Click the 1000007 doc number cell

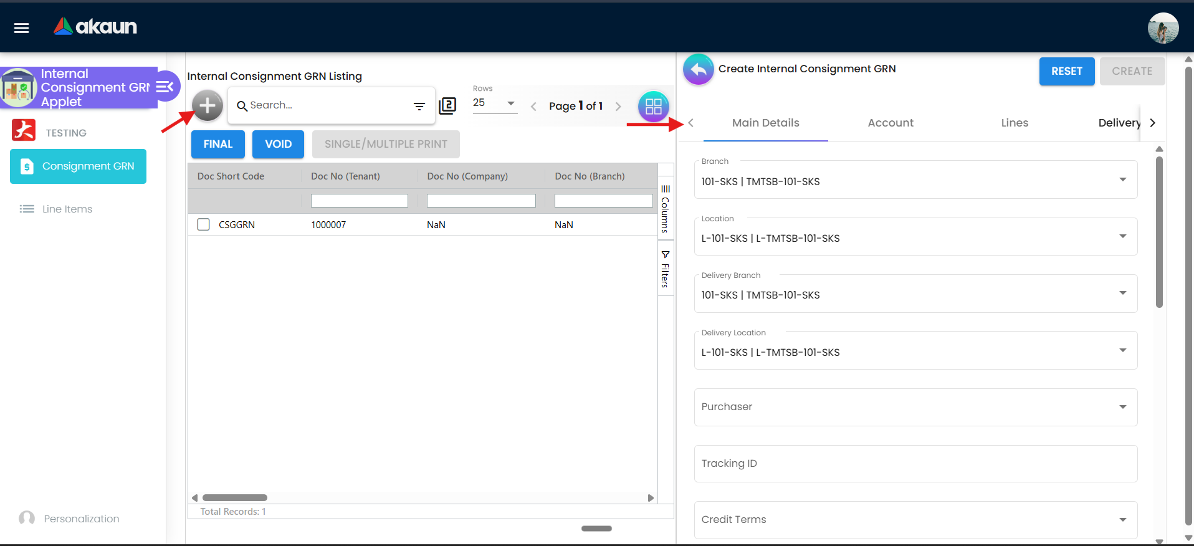coord(328,225)
